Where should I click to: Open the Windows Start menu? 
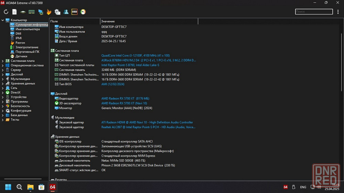8,187
